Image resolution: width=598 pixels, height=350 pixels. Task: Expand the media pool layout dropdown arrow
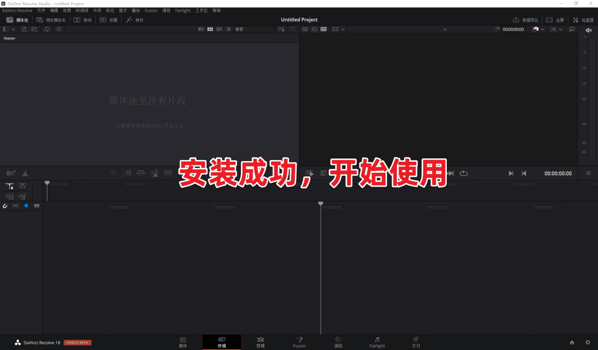(13, 29)
